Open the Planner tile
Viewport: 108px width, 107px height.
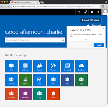point(25,80)
